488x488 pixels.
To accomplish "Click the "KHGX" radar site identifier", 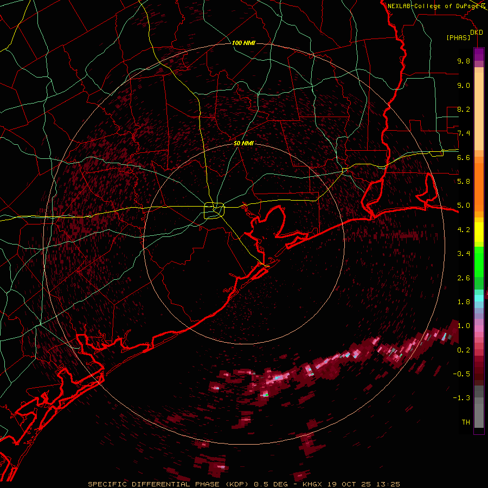I will tap(312, 484).
